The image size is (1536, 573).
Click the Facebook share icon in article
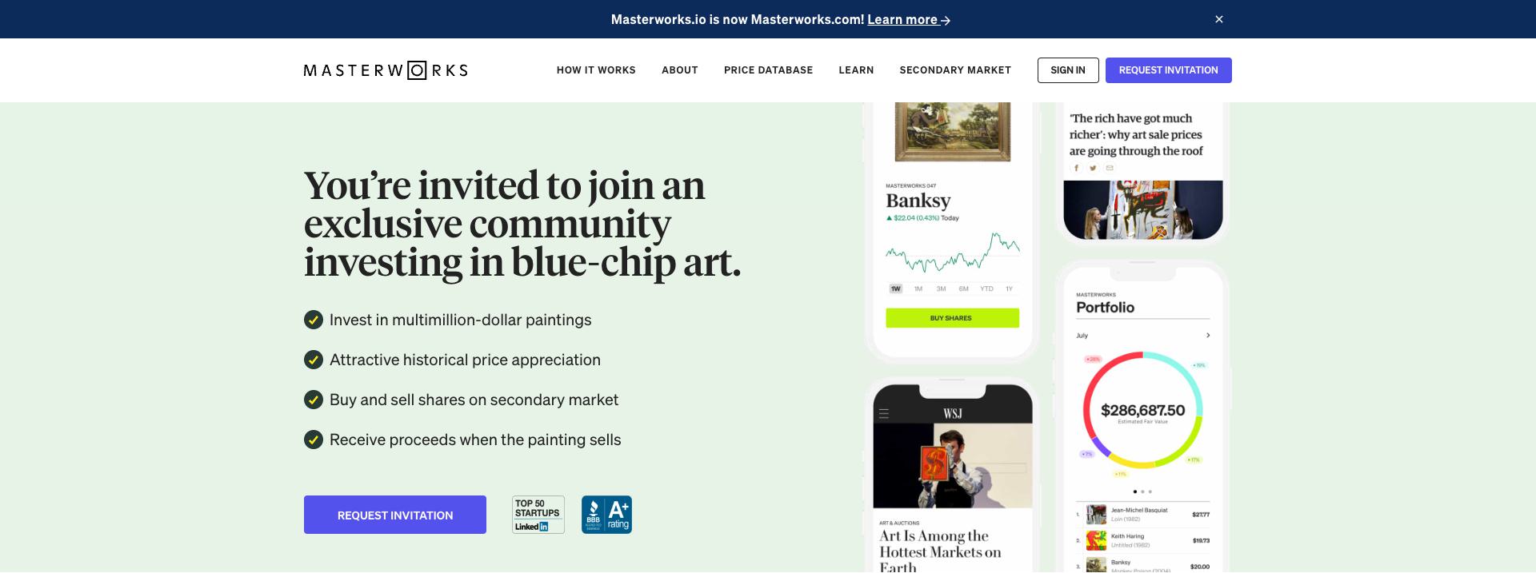tap(1076, 168)
